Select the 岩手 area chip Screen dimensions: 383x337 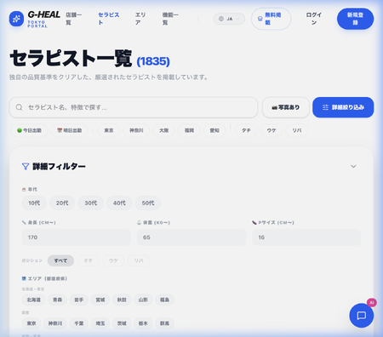tap(79, 300)
